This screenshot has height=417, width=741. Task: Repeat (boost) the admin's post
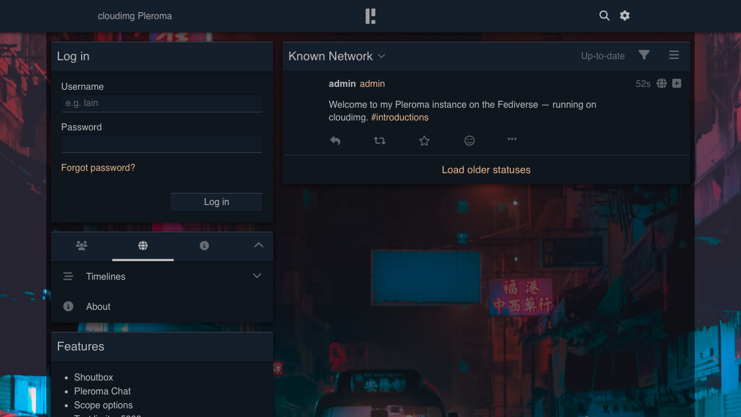(x=380, y=140)
